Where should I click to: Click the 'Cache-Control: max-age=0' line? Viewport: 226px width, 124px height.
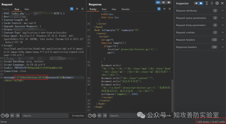coord(20,23)
